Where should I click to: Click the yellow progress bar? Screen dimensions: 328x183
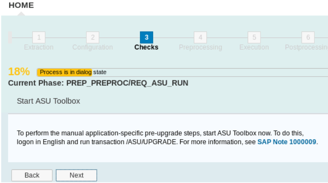click(x=64, y=72)
